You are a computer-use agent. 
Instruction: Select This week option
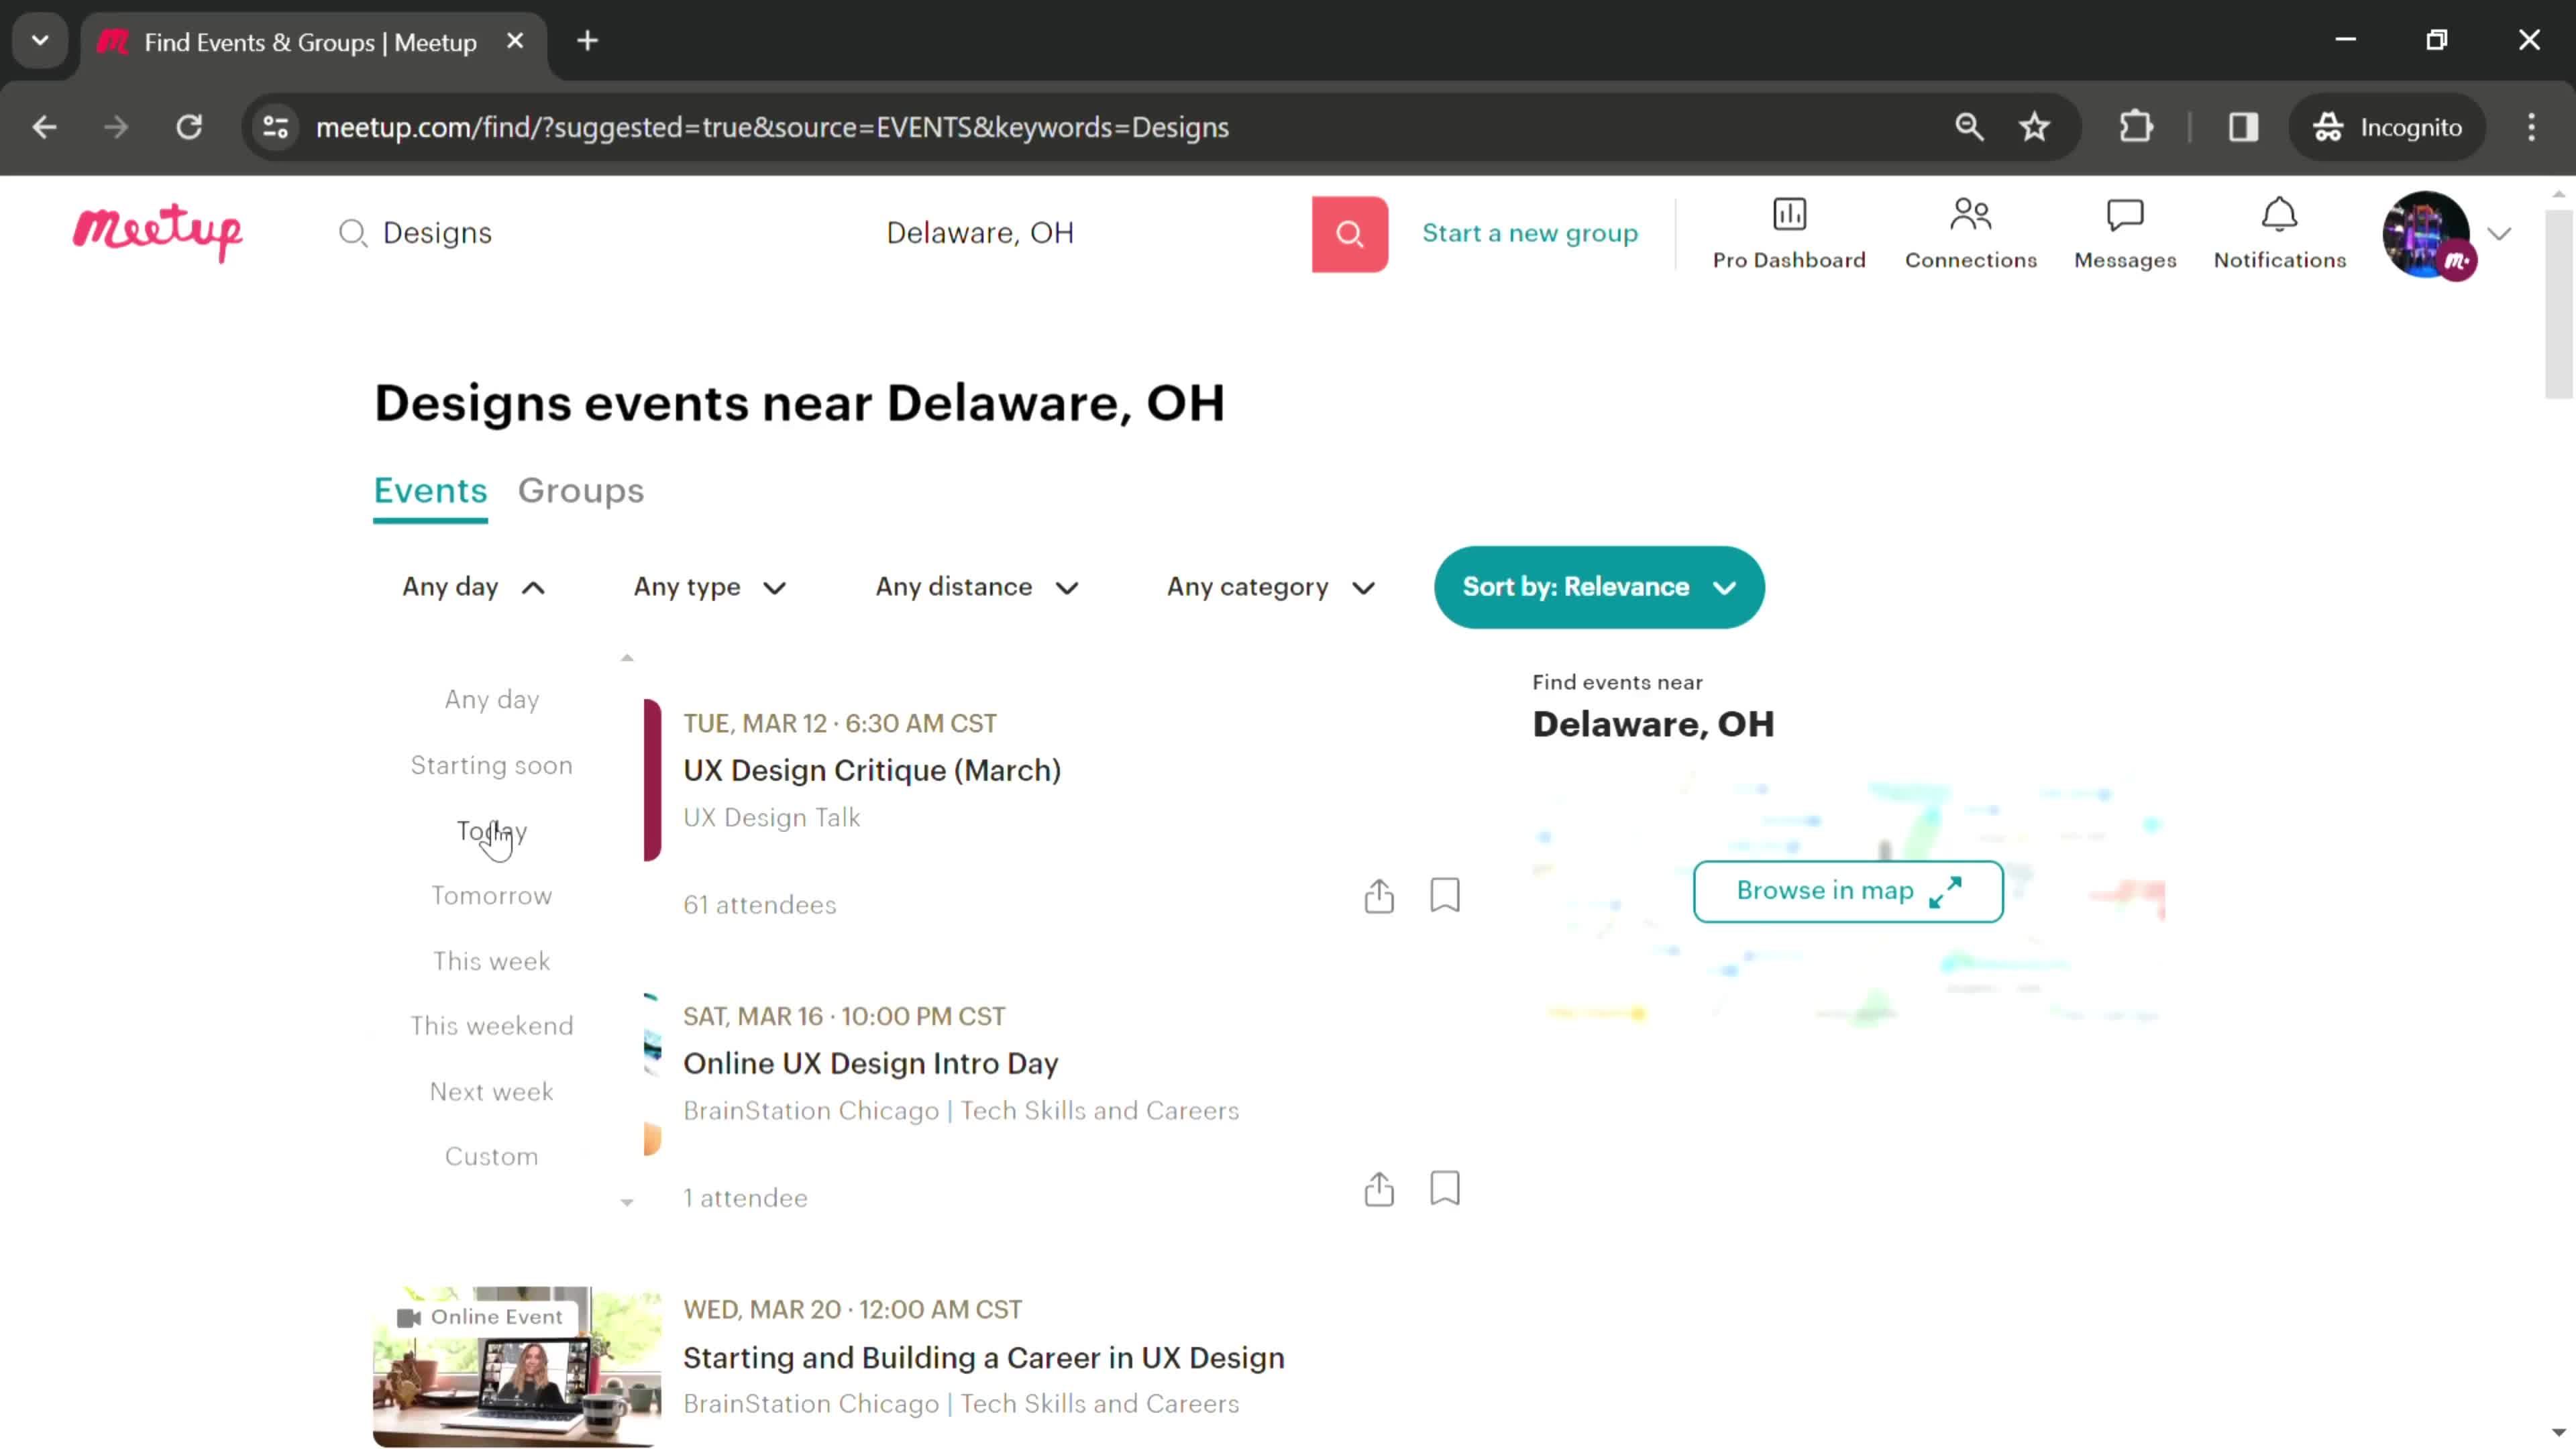491,961
